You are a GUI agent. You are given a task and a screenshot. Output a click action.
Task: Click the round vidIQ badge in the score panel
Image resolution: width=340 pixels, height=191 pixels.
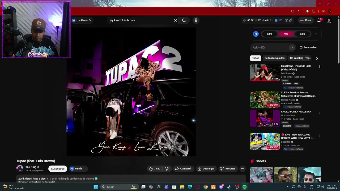256,34
